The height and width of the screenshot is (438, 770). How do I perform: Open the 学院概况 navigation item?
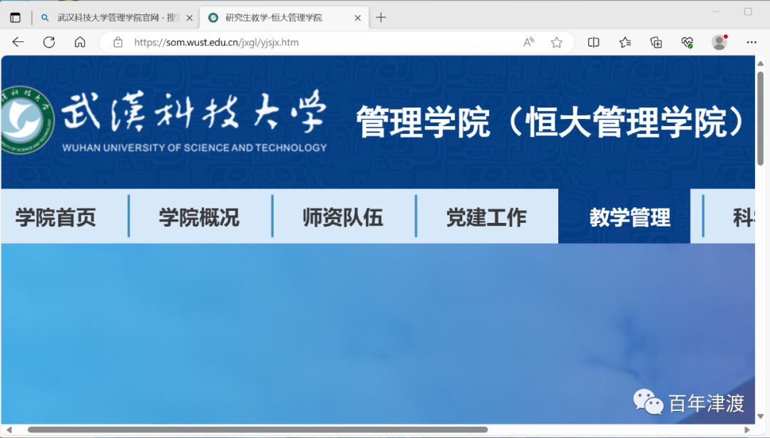pos(199,217)
